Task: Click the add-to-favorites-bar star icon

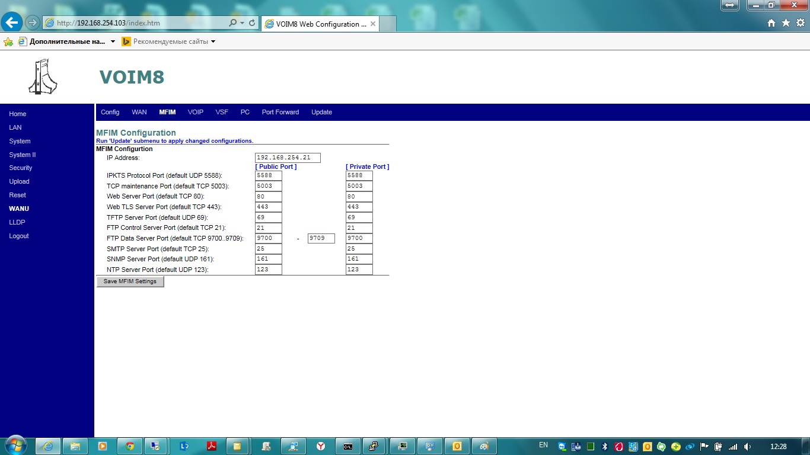Action: tap(8, 42)
